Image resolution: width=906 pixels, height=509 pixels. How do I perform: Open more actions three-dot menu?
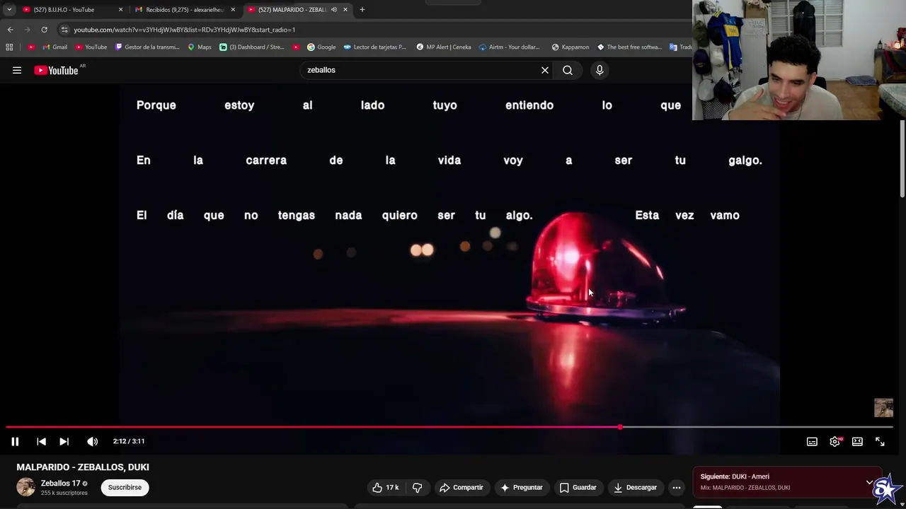(x=677, y=487)
